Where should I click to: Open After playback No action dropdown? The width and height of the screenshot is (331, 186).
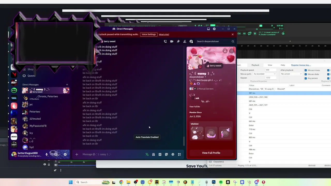pyautogui.click(x=291, y=74)
